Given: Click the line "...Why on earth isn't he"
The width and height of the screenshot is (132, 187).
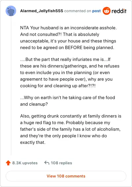Looking at the screenshot, I should pyautogui.click(x=68, y=97).
